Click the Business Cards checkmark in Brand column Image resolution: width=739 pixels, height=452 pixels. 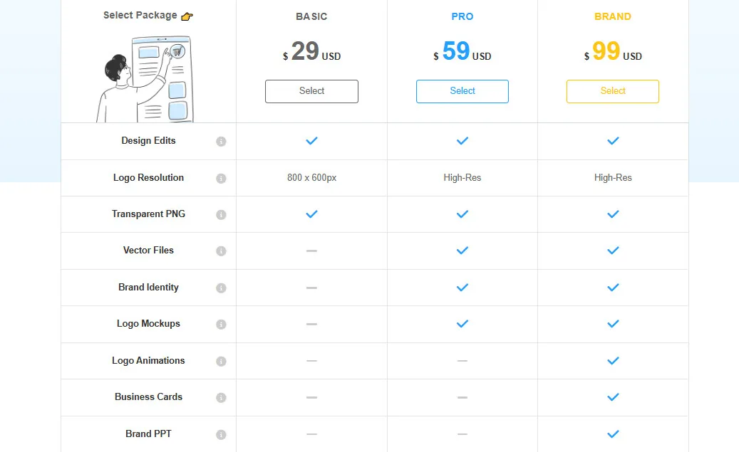coord(613,397)
